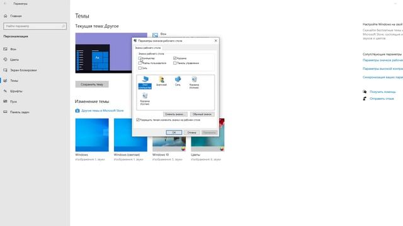This screenshot has height=226, width=403.
Task: Click the Отмена button
Action: pyautogui.click(x=191, y=132)
